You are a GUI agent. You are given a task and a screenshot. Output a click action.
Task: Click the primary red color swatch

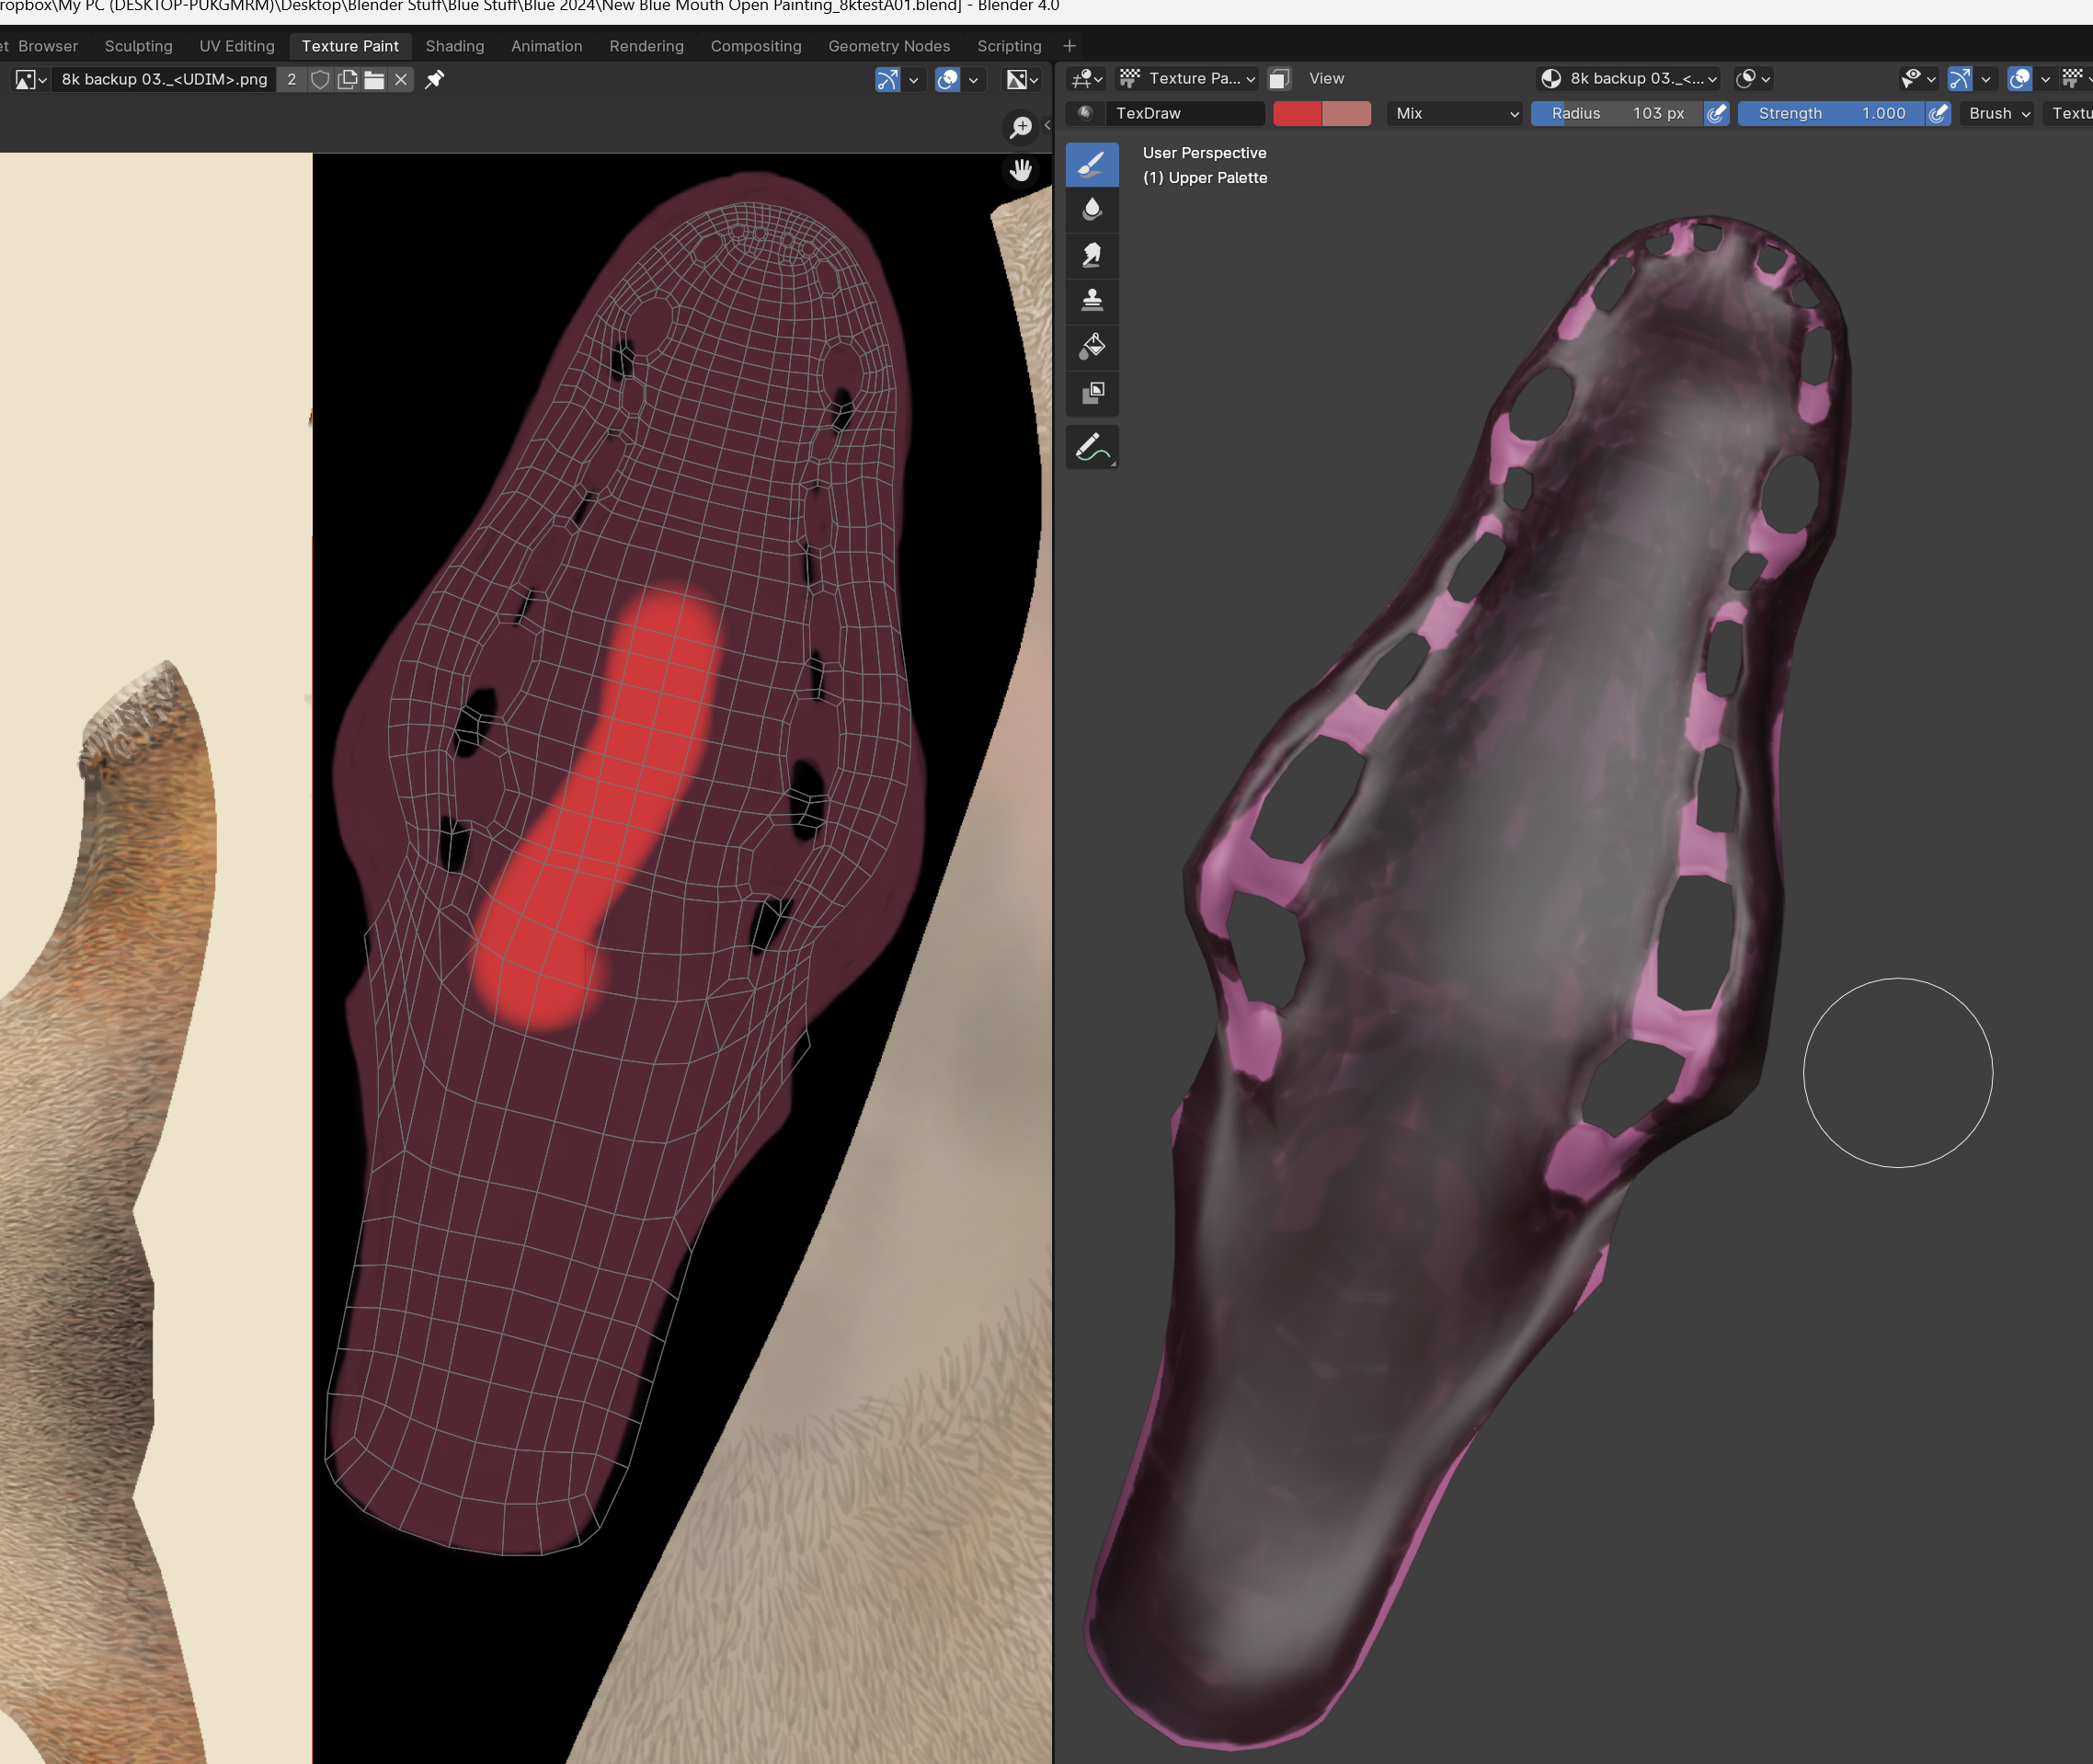pyautogui.click(x=1297, y=113)
